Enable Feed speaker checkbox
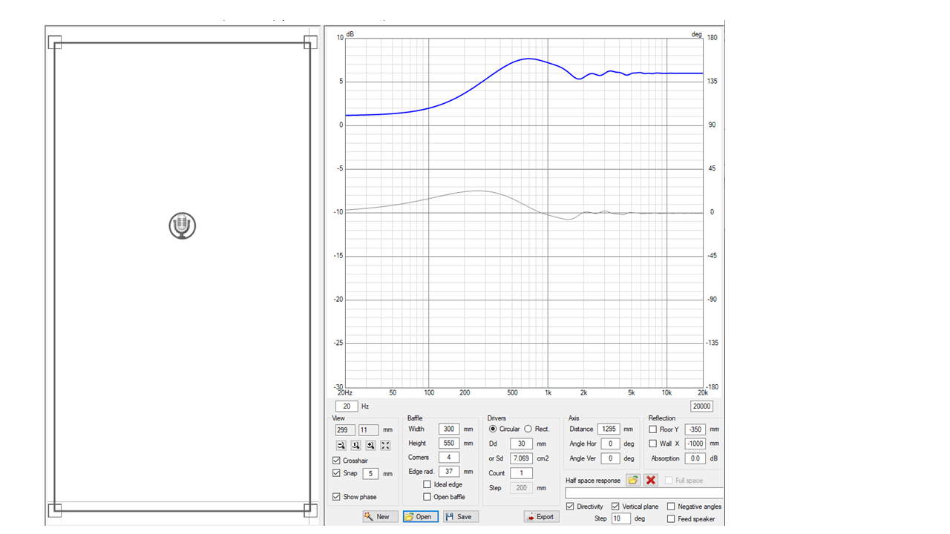The image size is (950, 534). [671, 519]
